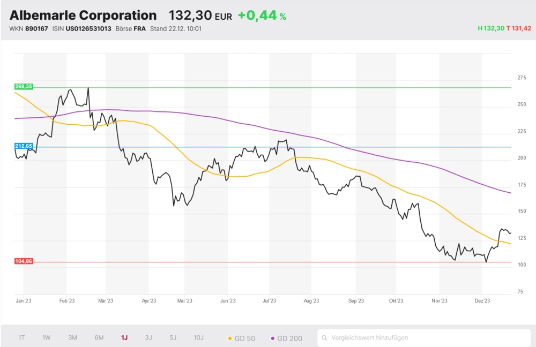Choose the 6M time range

pos(99,337)
